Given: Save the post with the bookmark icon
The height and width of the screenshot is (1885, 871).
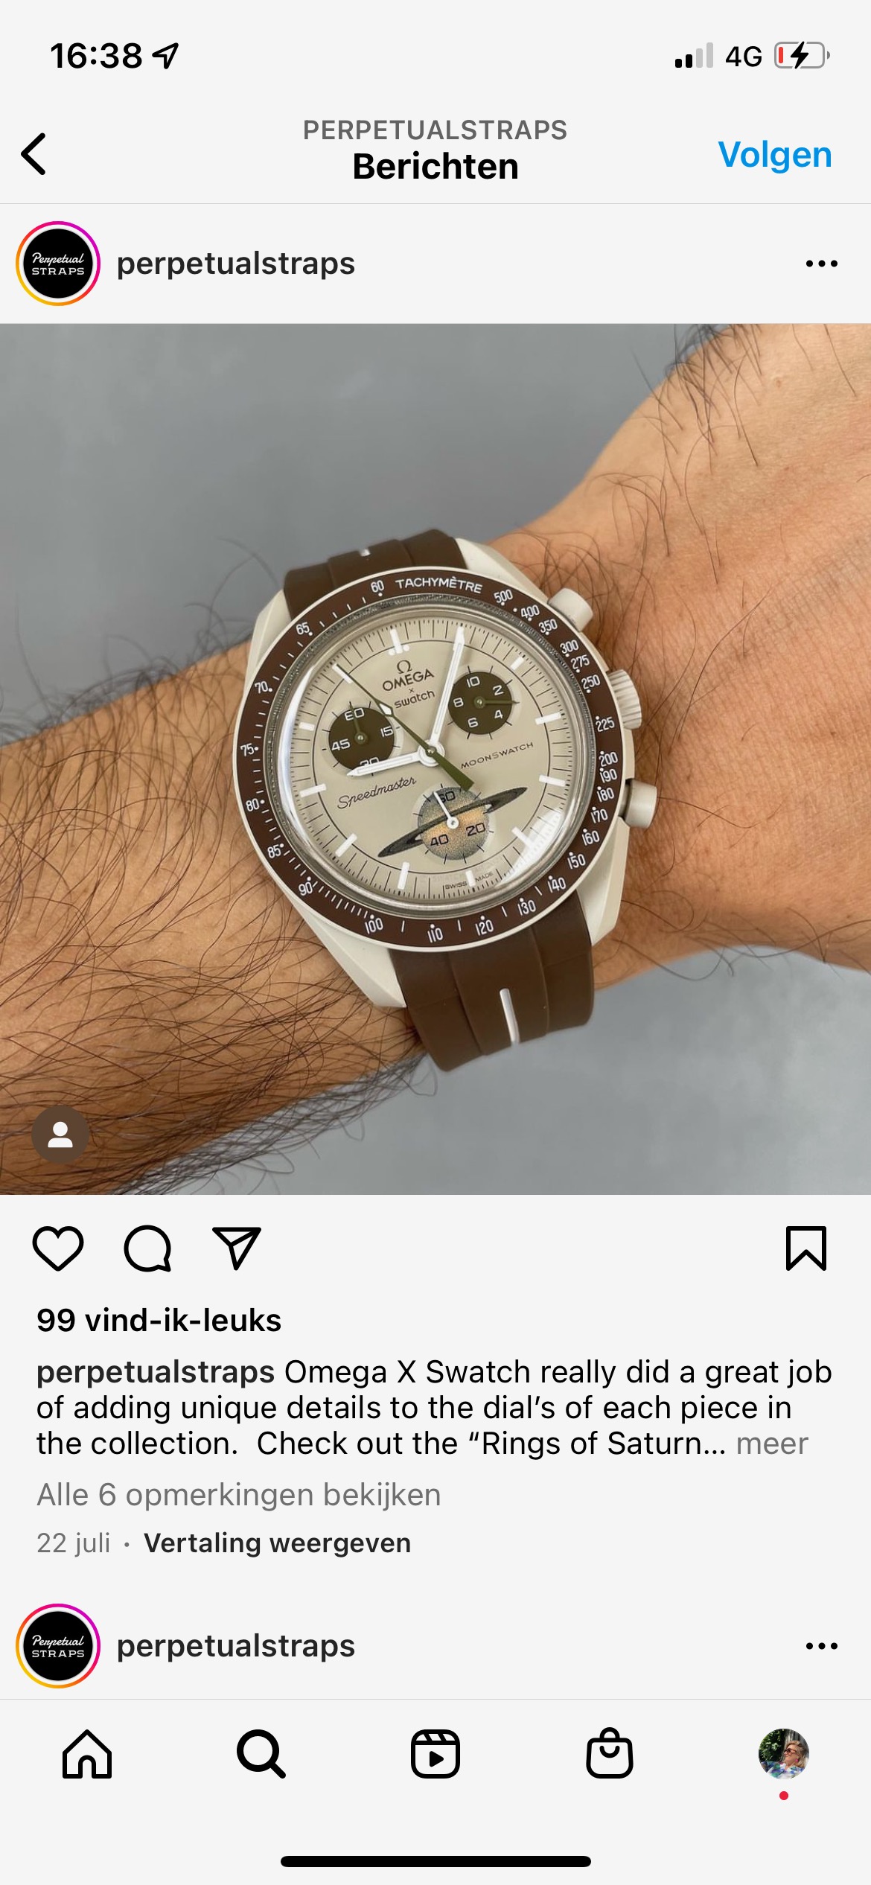Looking at the screenshot, I should point(806,1248).
